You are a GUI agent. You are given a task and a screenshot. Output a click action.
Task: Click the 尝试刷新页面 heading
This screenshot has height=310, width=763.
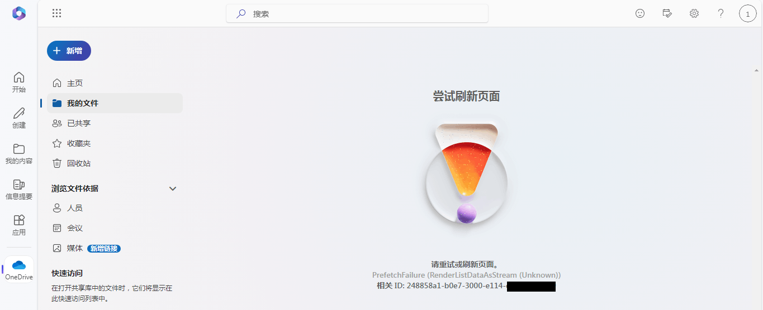pos(466,96)
